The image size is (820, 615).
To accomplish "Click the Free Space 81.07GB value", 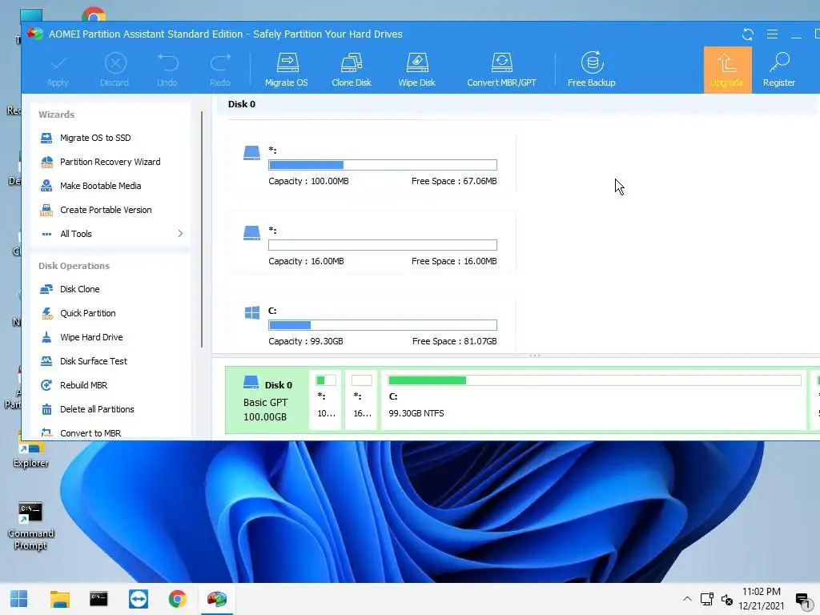I will [480, 341].
